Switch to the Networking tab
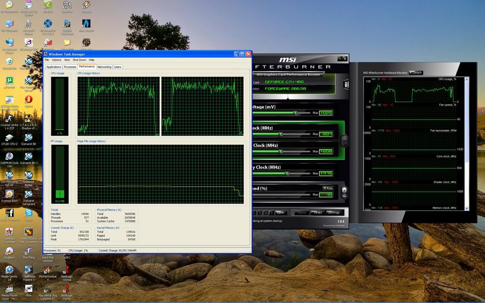This screenshot has height=303, width=485. pyautogui.click(x=104, y=67)
